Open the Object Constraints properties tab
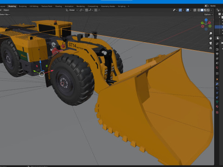223x167 pixels. coord(217,97)
